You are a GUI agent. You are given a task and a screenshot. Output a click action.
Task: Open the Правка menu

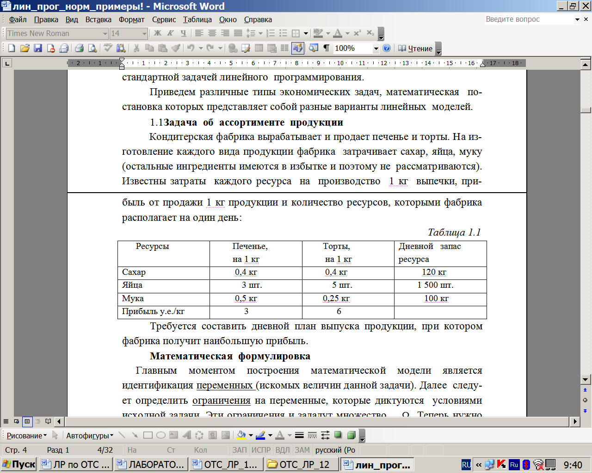(46, 19)
